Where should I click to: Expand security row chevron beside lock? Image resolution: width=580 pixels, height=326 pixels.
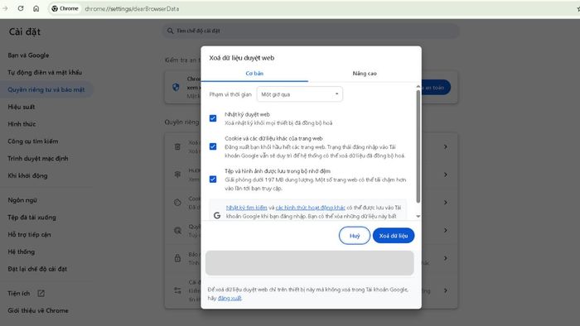point(446,258)
